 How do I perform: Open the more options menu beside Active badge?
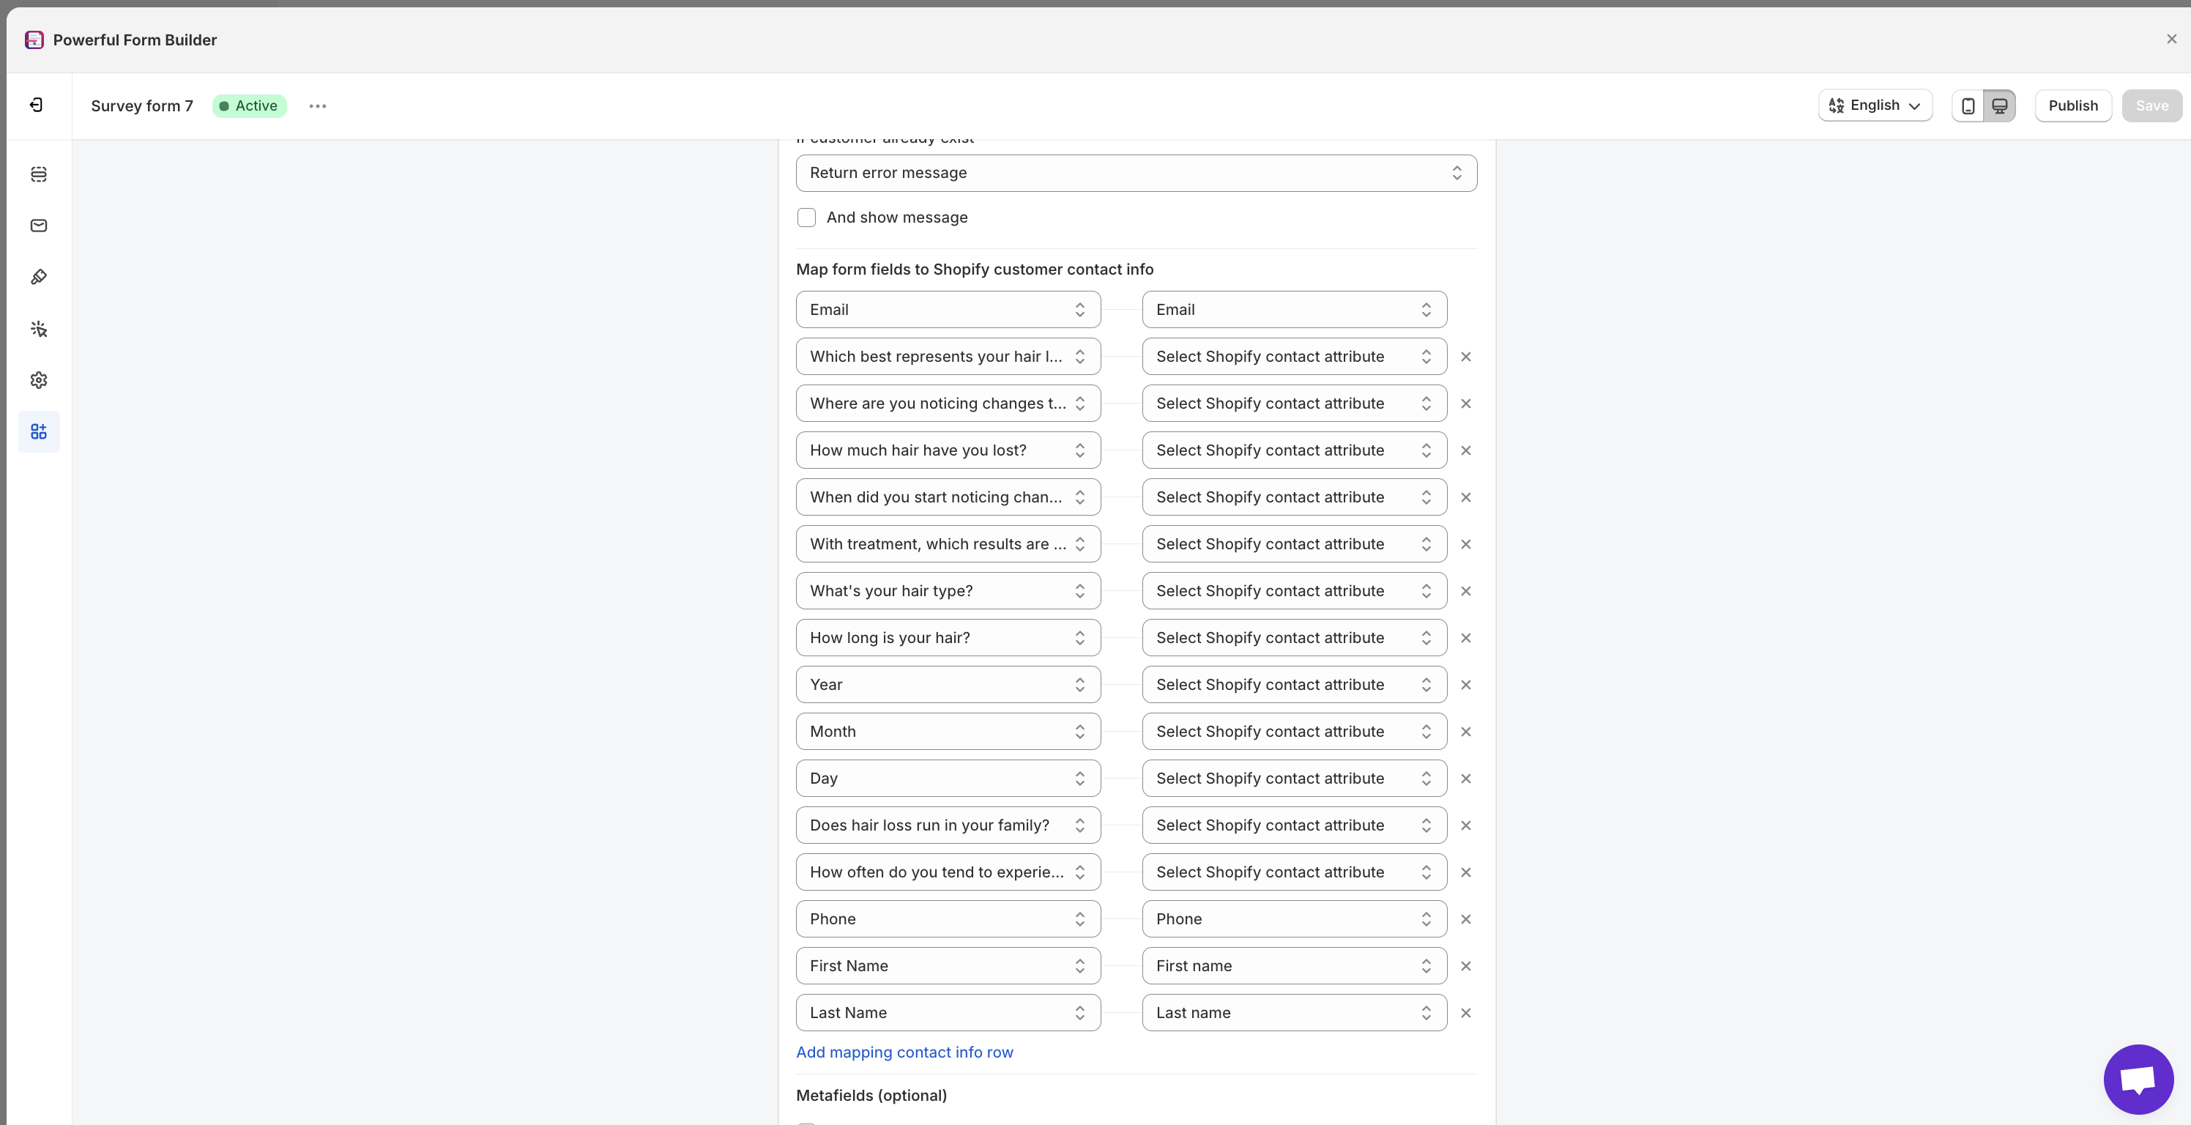point(317,105)
